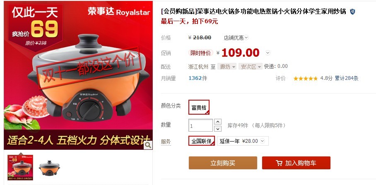Click the 限时特价 promotion tag

click(x=200, y=53)
